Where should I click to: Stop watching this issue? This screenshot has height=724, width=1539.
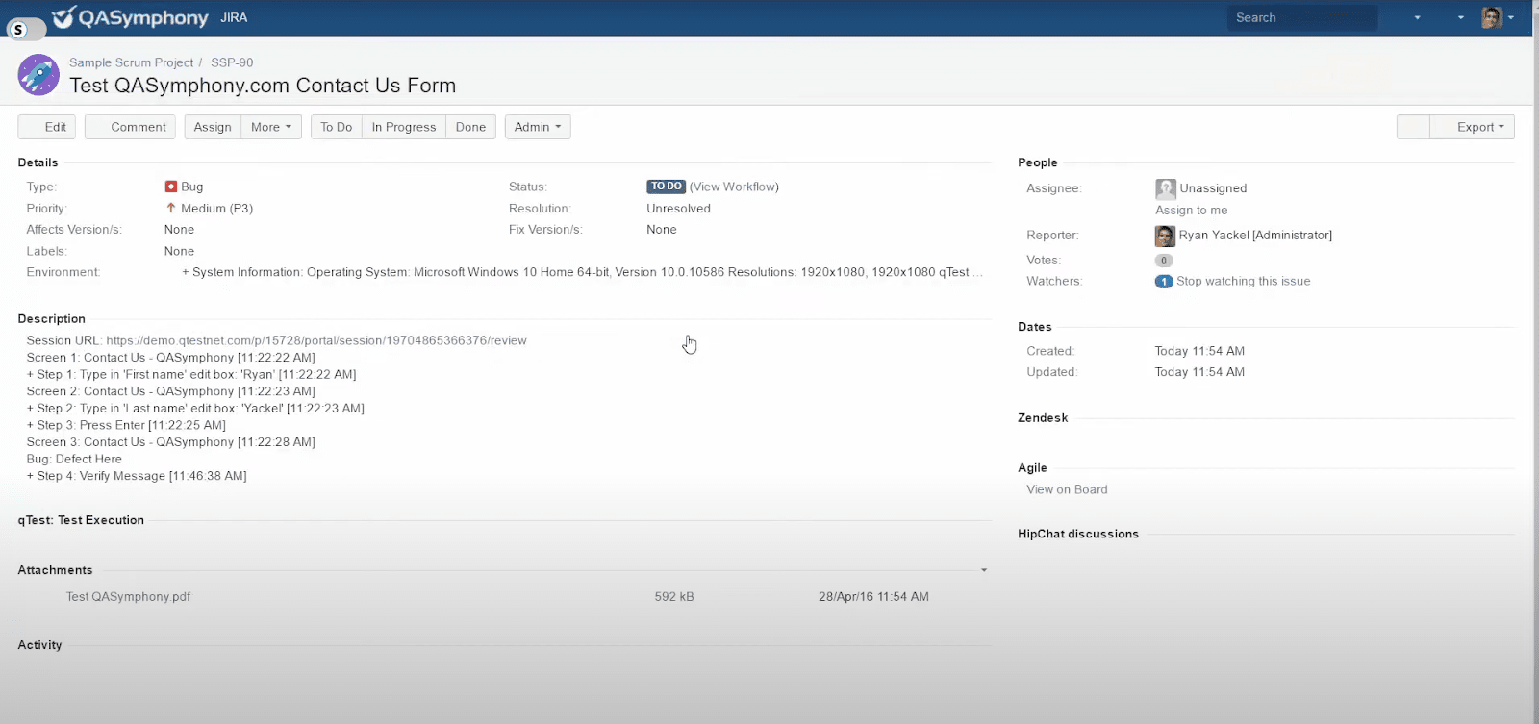[x=1243, y=282]
